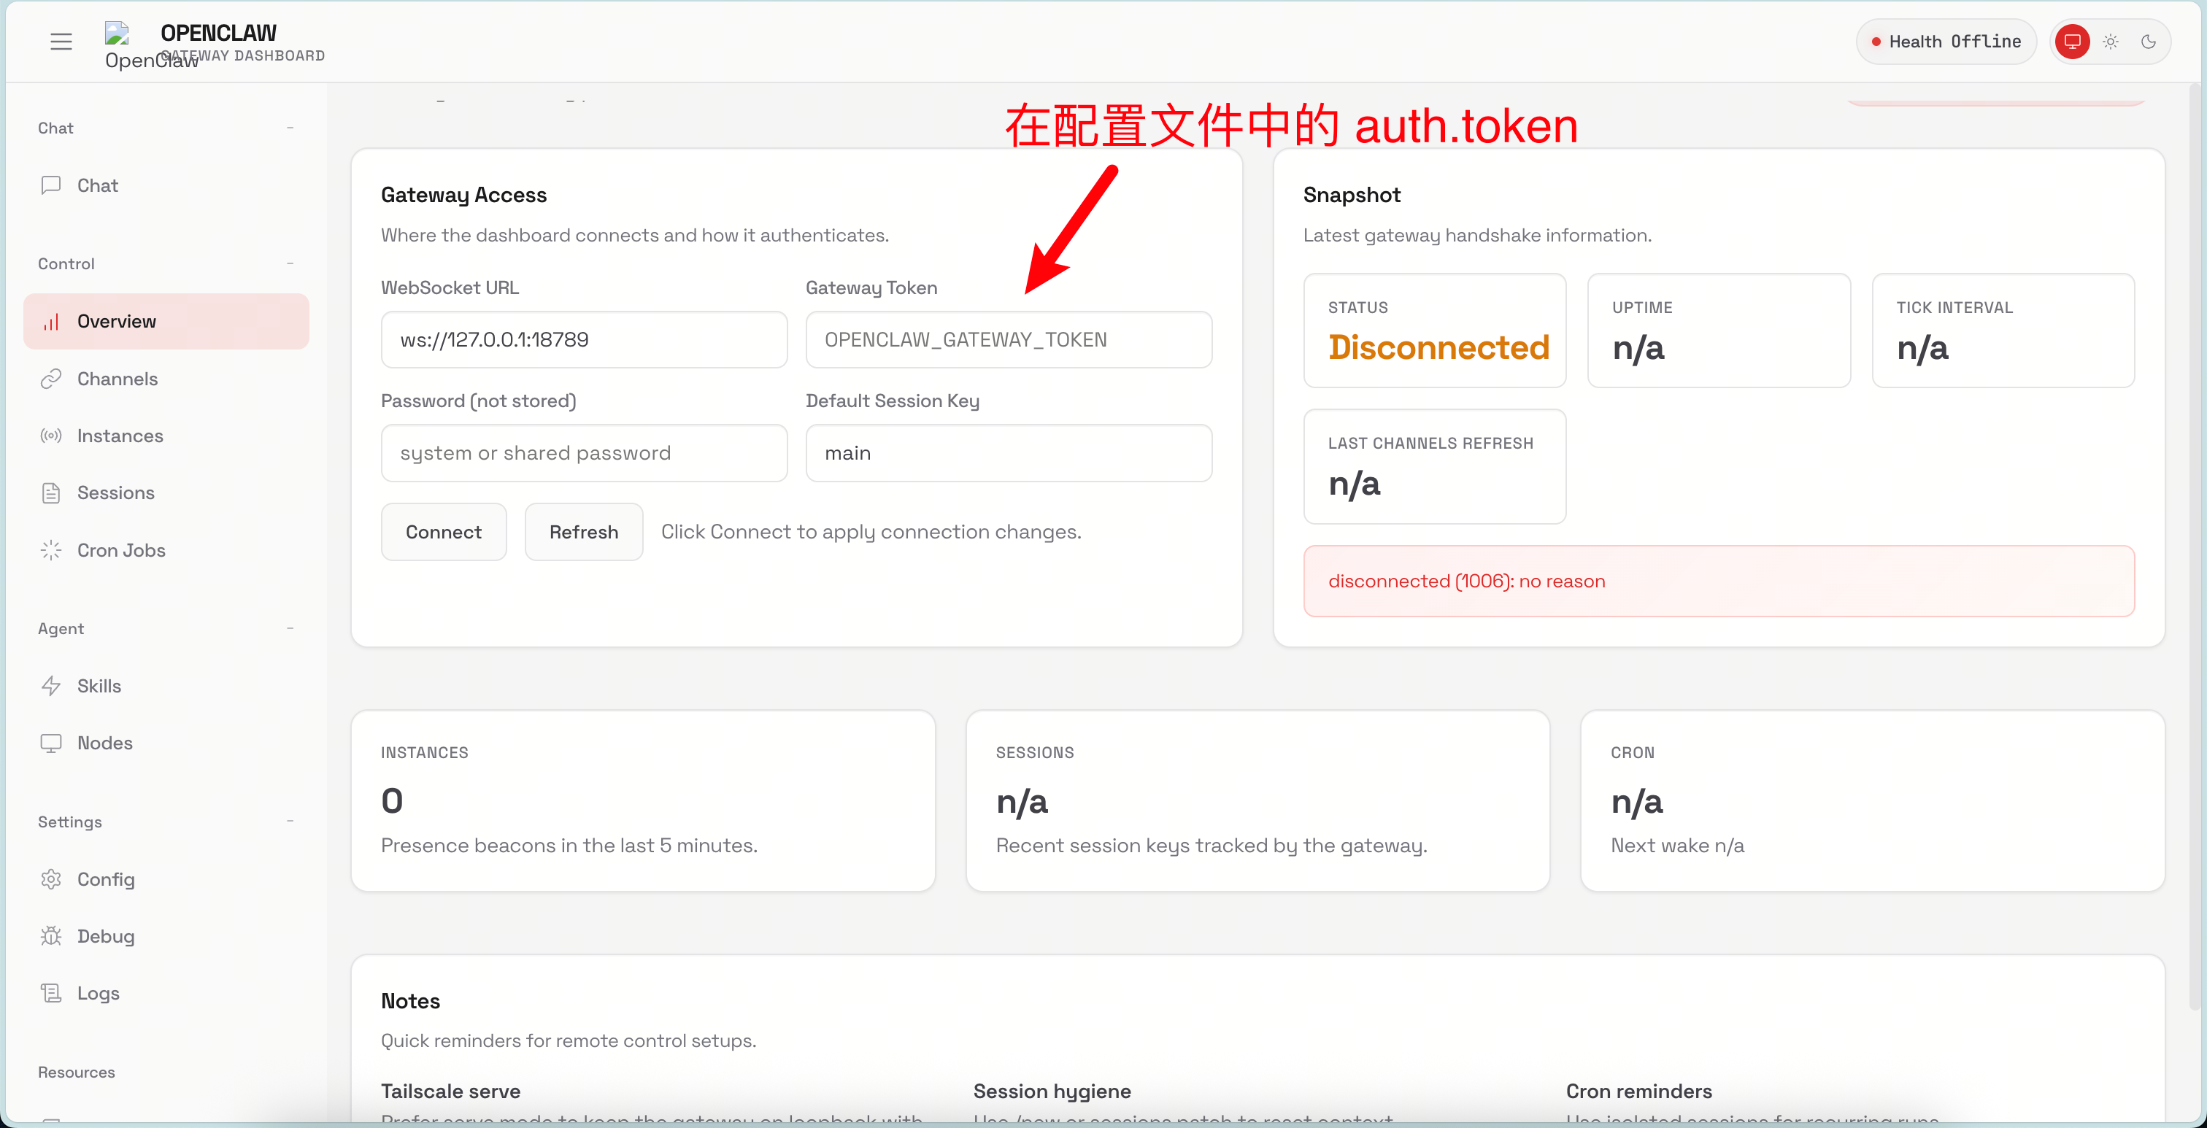Collapse the Agent sidebar section
The width and height of the screenshot is (2207, 1128).
pyautogui.click(x=290, y=629)
